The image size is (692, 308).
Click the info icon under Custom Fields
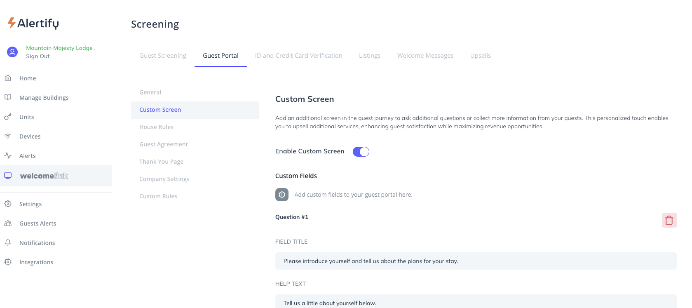[282, 195]
